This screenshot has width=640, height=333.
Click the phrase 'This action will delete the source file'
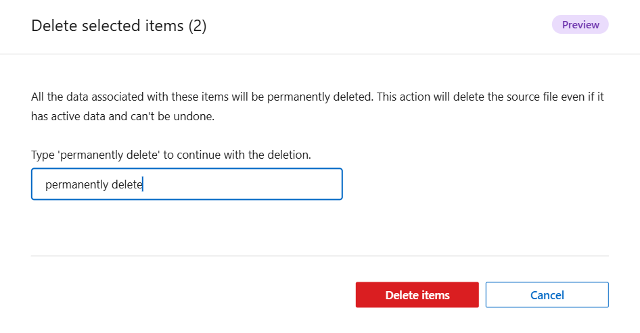tap(471, 97)
